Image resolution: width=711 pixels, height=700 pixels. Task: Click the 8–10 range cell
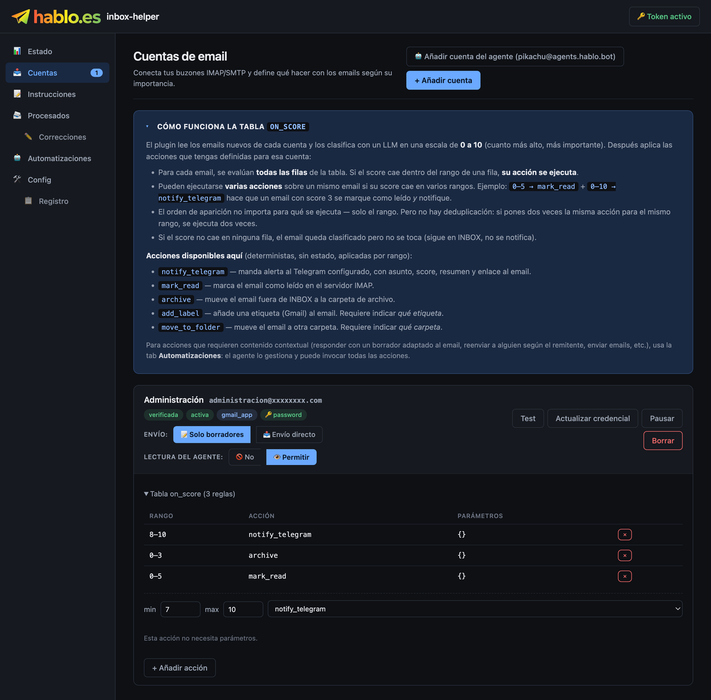pyautogui.click(x=158, y=534)
